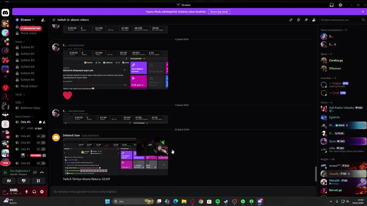This screenshot has height=206, width=367.
Task: Open the activities launcher button
Action: [38, 181]
